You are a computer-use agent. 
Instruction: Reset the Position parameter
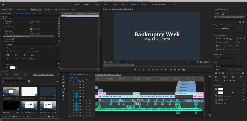pyautogui.click(x=59, y=21)
